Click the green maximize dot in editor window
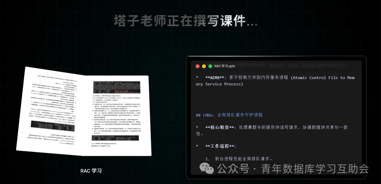The image size is (381, 184). (210, 66)
